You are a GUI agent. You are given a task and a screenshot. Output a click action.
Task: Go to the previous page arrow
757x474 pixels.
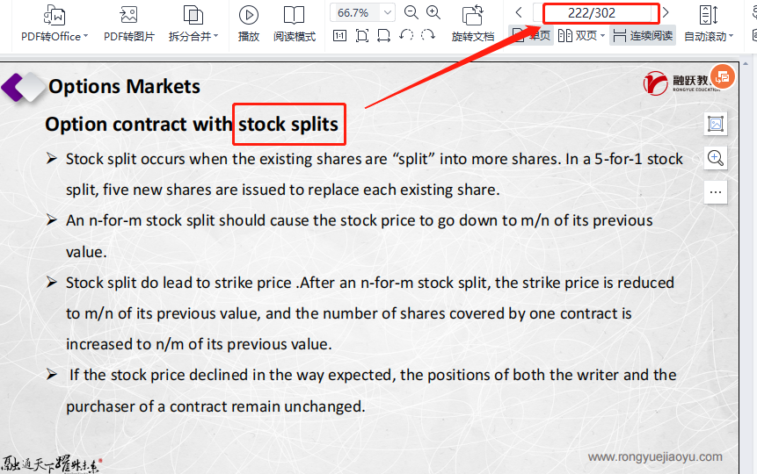point(519,12)
